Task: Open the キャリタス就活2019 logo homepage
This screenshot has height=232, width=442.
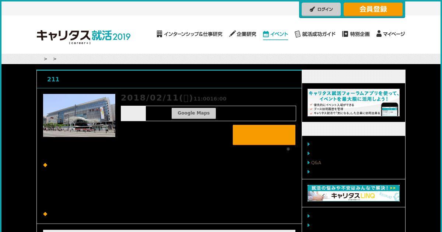Action: click(x=84, y=37)
